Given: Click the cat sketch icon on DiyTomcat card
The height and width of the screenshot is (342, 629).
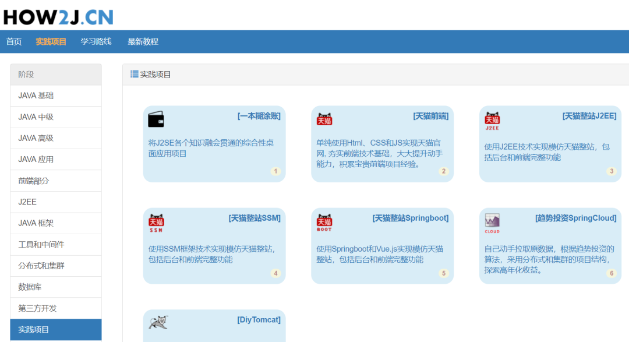Looking at the screenshot, I should 158,320.
